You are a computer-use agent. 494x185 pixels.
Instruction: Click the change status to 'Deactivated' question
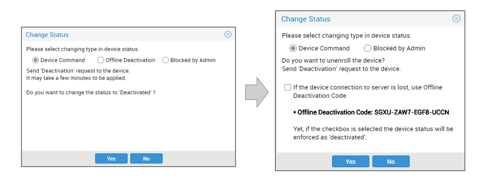91,93
